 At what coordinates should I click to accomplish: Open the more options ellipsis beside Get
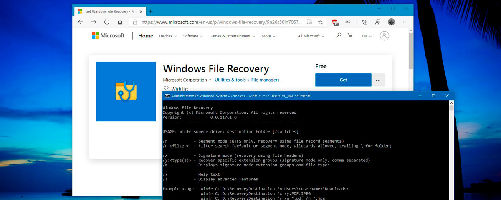pyautogui.click(x=378, y=80)
